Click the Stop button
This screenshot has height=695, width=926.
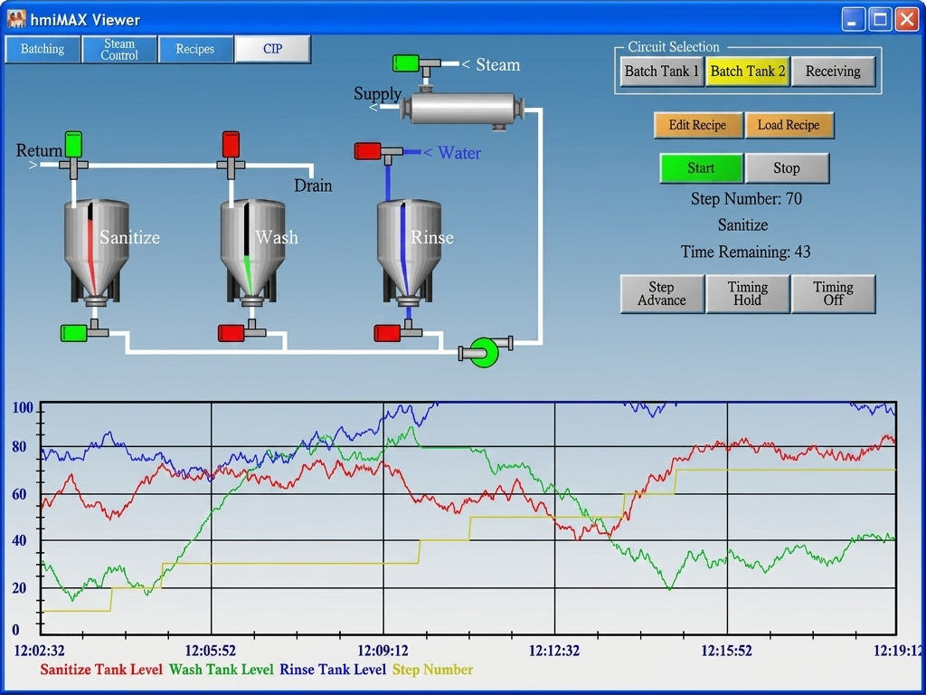click(x=787, y=168)
